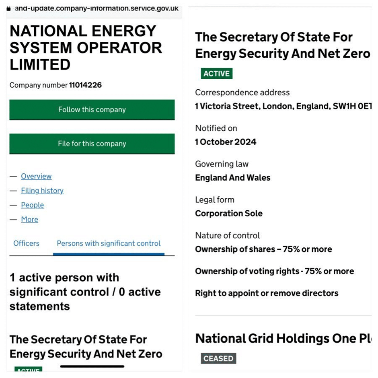Click Ownership of shares – 75% or more
Viewport: 378px width, 378px height.
(263, 249)
